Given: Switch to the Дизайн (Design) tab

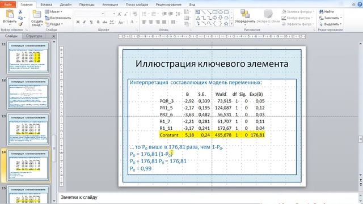Looking at the screenshot, I should tap(66, 5).
